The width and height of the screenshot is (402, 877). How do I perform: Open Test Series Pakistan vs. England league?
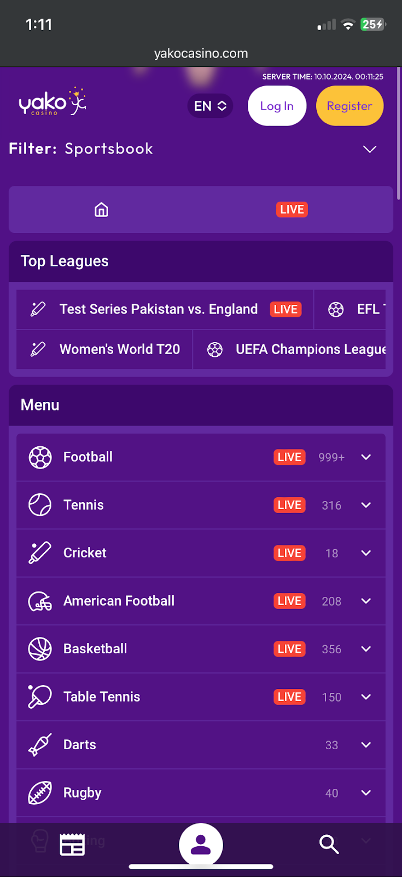point(158,309)
